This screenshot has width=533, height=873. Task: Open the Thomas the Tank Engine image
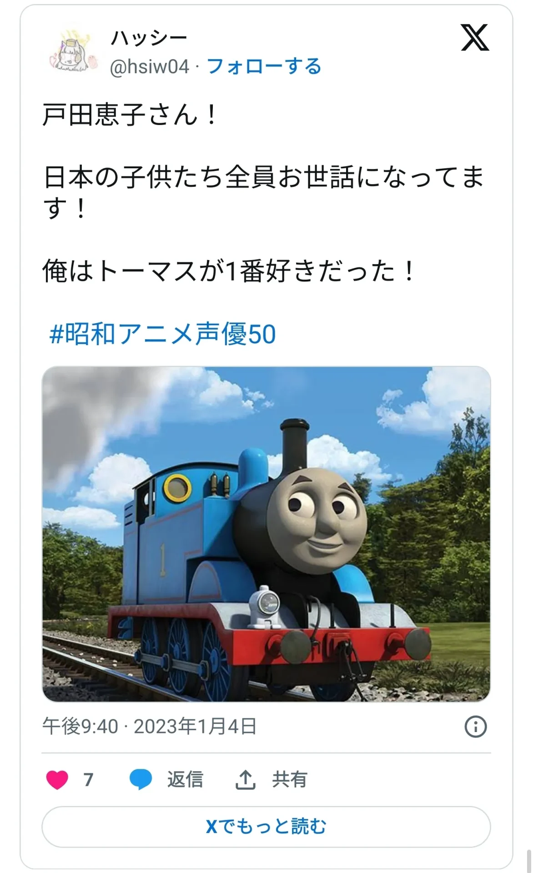(x=266, y=534)
